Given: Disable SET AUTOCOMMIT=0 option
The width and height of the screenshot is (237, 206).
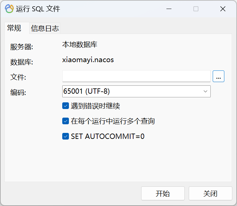Looking at the screenshot, I should click(66, 136).
